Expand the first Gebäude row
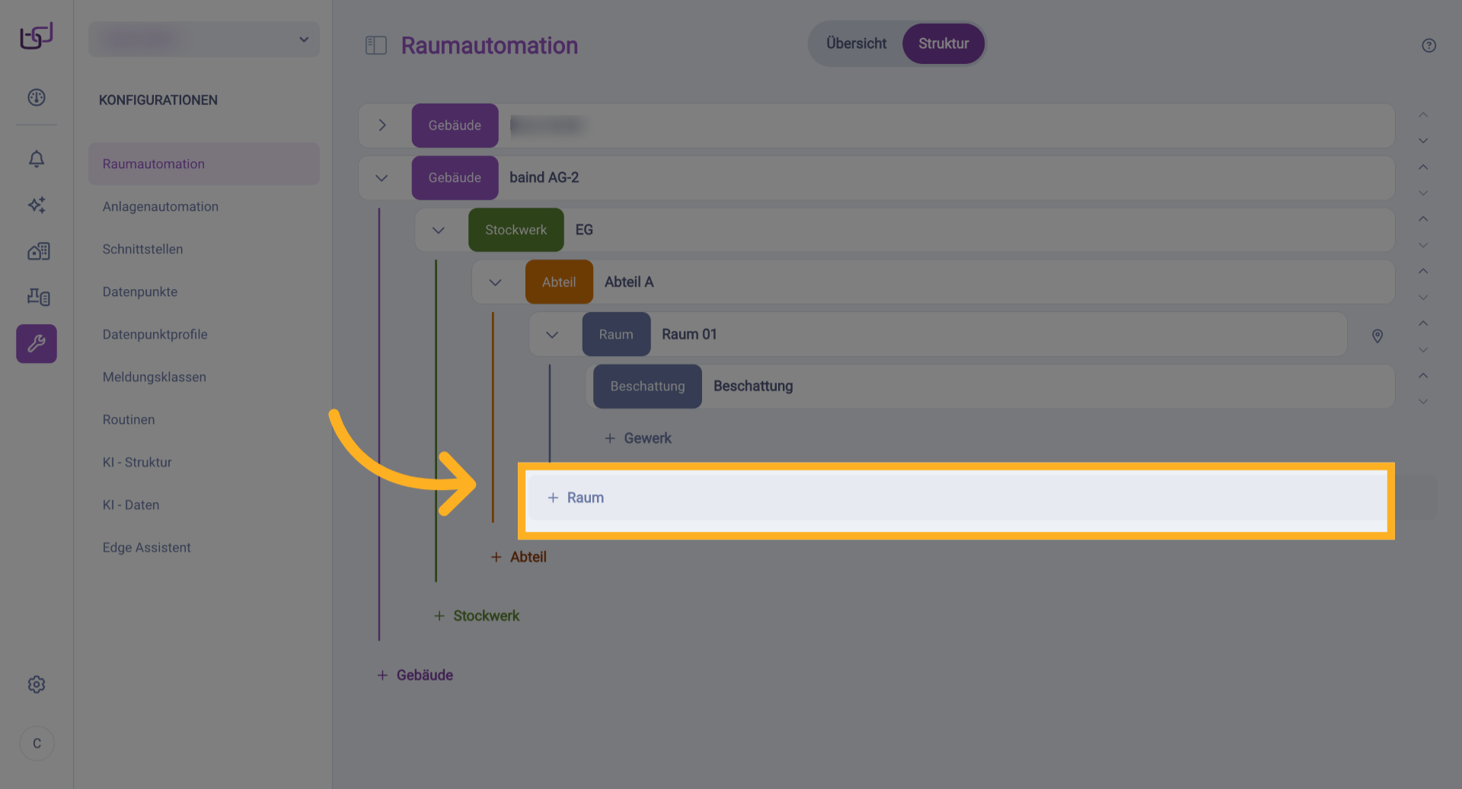1462x789 pixels. [x=382, y=126]
